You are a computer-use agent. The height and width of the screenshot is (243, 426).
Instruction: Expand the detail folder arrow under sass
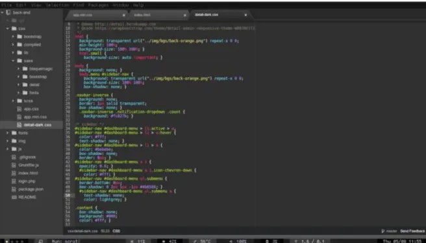click(x=18, y=85)
